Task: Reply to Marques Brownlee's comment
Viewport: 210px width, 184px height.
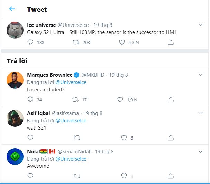Action: (30, 100)
